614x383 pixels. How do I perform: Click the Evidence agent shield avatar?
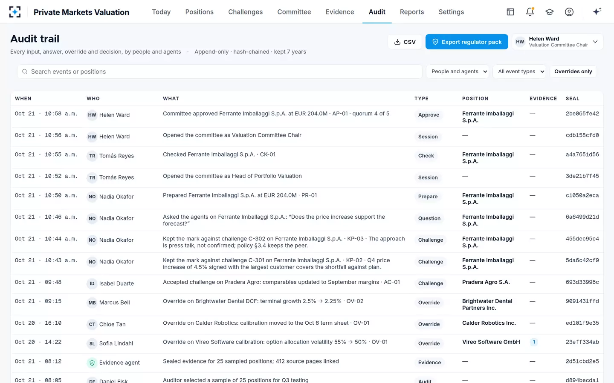tap(92, 363)
